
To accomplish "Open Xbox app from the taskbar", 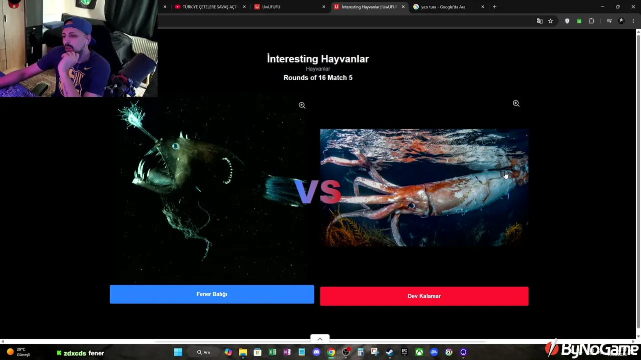I will [419, 352].
